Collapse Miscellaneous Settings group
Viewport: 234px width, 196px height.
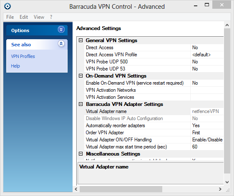(x=81, y=154)
